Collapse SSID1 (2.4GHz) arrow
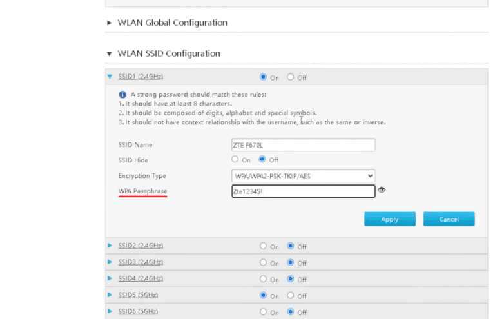This screenshot has height=319, width=495. [x=110, y=77]
